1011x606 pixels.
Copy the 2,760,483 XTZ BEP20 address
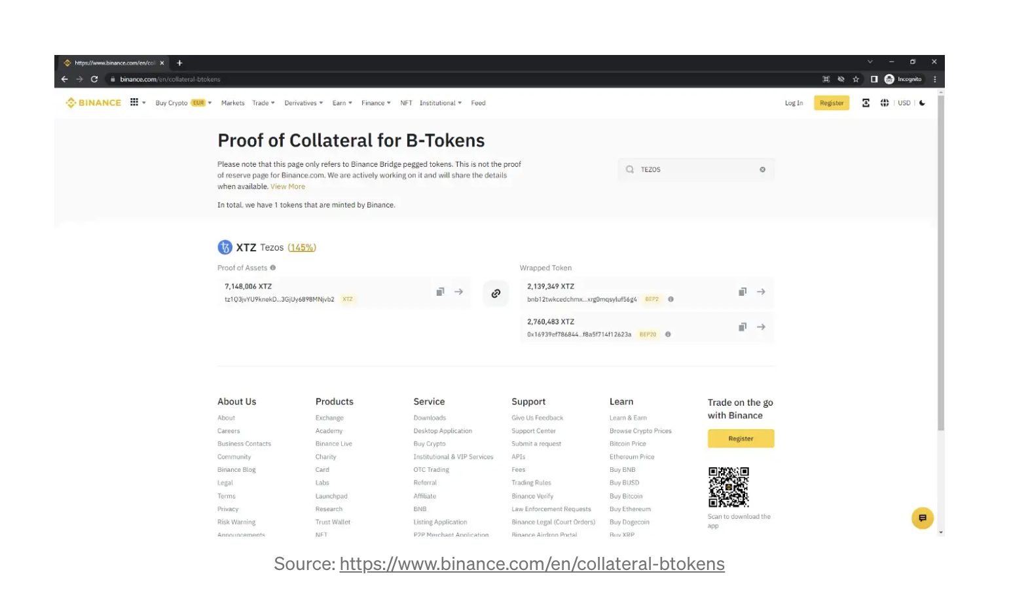coord(743,327)
